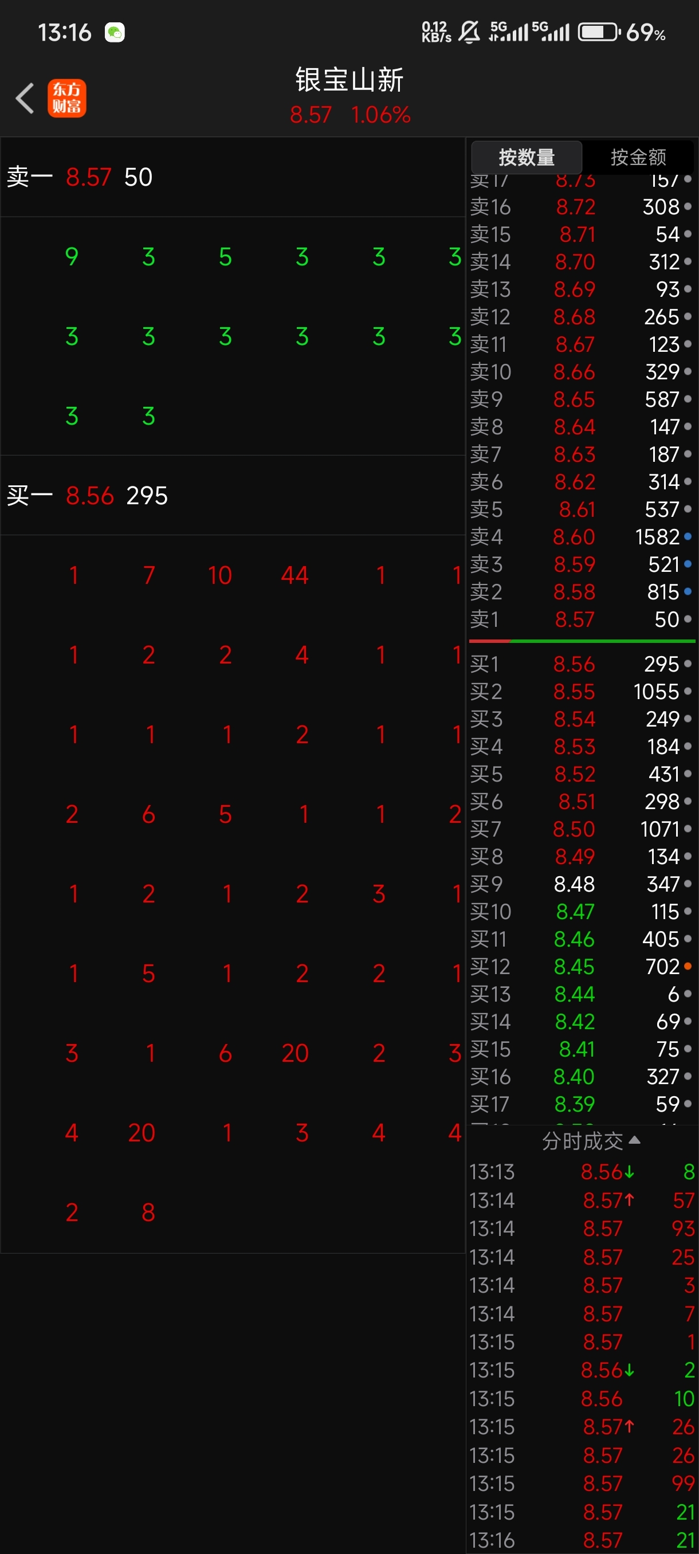Open the 东方财富 logo icon

pos(67,98)
